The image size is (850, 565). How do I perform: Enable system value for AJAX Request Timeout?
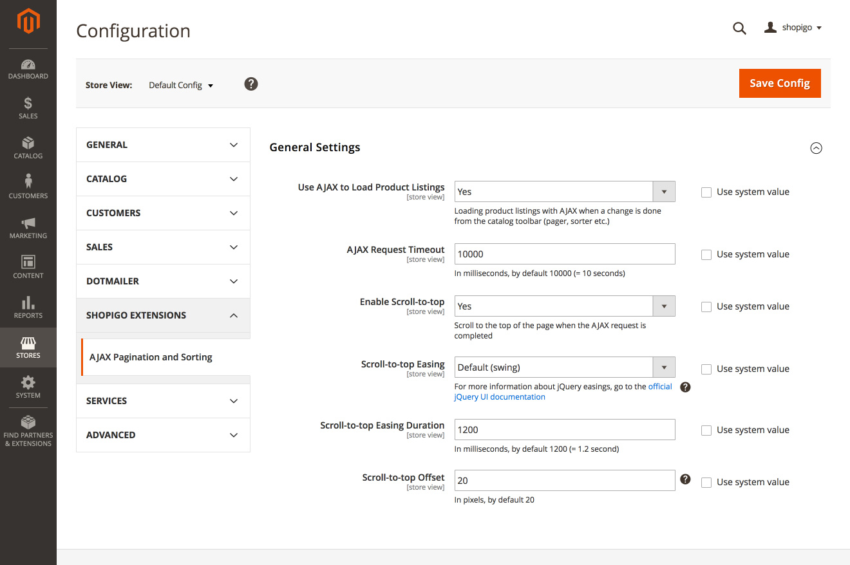click(706, 255)
